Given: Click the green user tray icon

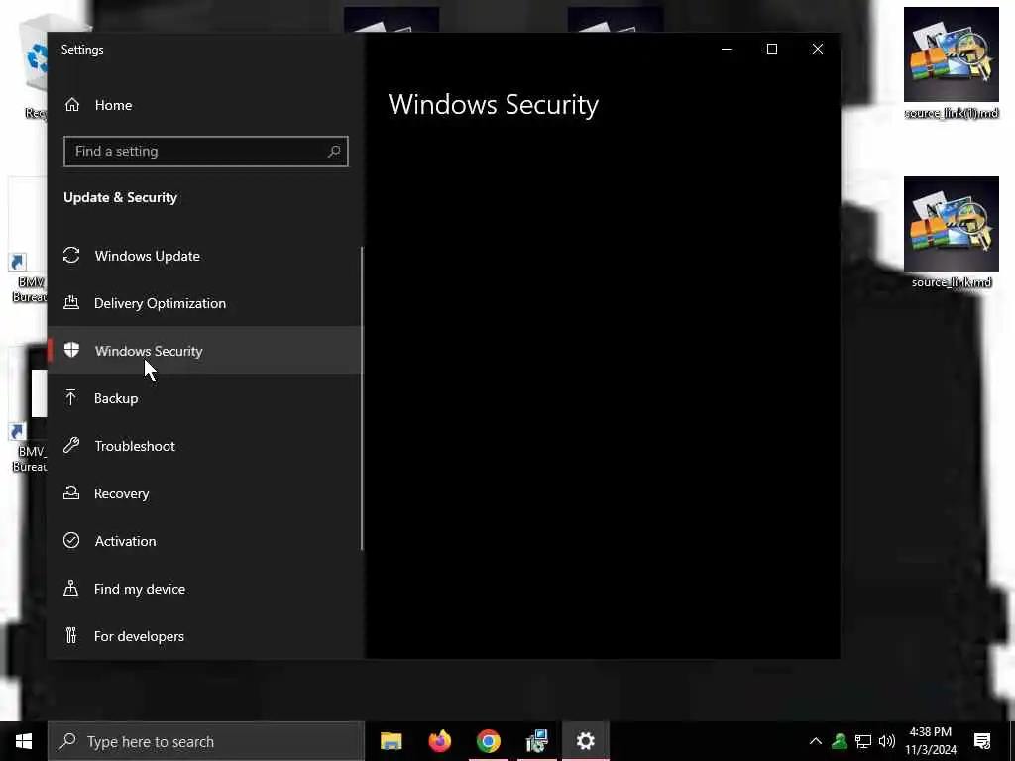Looking at the screenshot, I should pyautogui.click(x=840, y=741).
